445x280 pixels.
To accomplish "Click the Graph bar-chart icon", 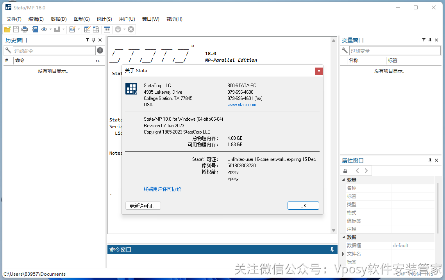I will (57, 29).
